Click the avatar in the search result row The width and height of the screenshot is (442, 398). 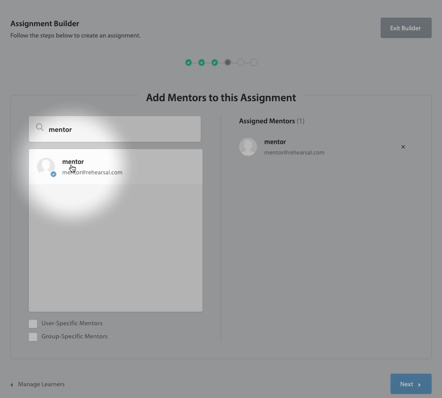[x=46, y=166]
